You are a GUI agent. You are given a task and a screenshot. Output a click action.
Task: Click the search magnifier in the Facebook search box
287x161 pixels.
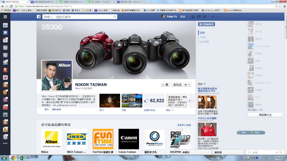pyautogui.click(x=115, y=17)
